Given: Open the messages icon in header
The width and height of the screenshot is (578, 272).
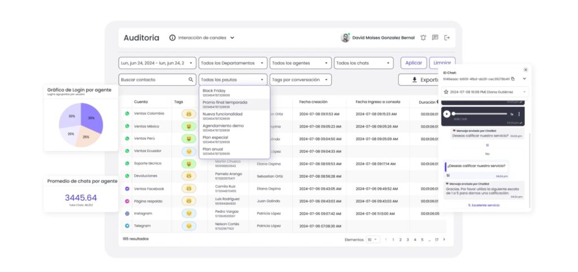Looking at the screenshot, I should click(435, 38).
